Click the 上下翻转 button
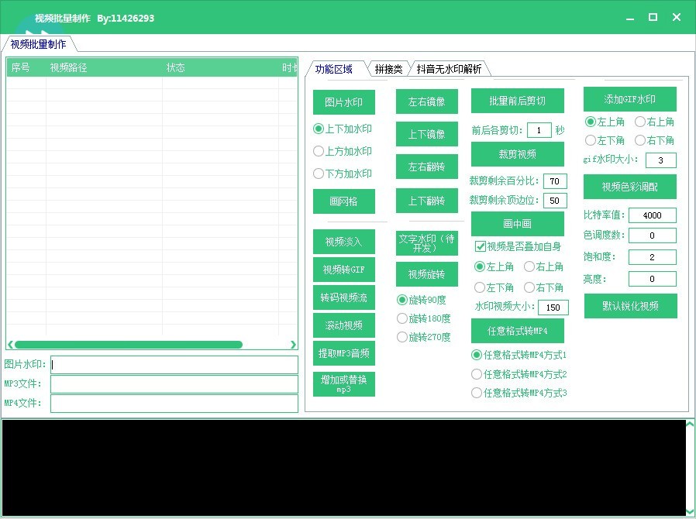Viewport: 696px width, 519px height. pos(426,201)
